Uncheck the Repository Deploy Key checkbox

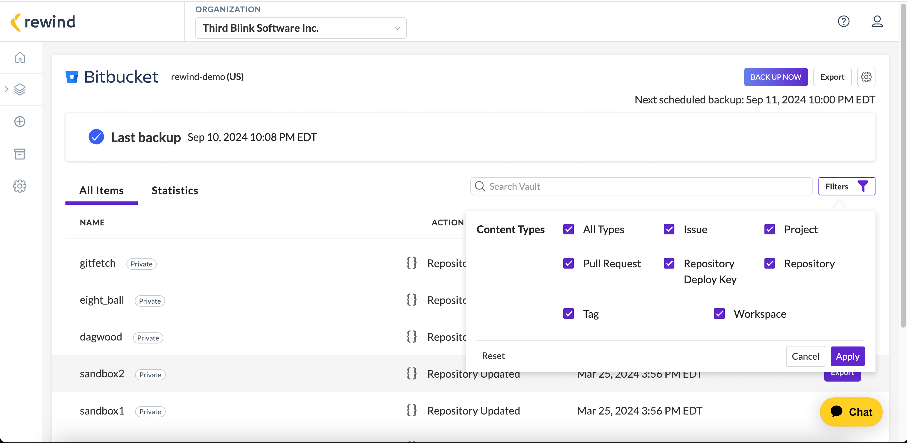pyautogui.click(x=669, y=263)
